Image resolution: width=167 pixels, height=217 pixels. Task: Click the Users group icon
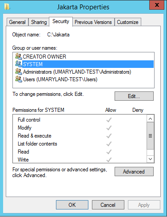[x=19, y=79]
